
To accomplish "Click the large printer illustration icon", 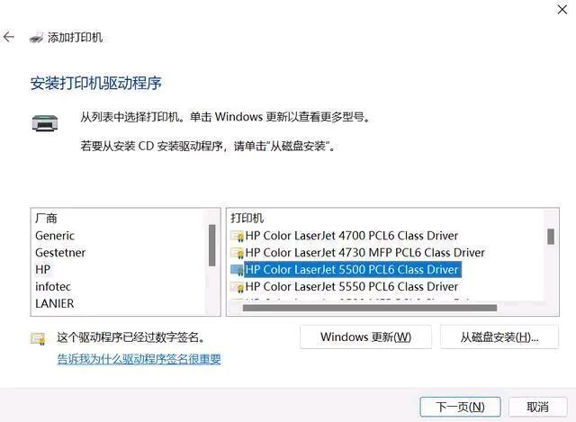I will click(44, 123).
